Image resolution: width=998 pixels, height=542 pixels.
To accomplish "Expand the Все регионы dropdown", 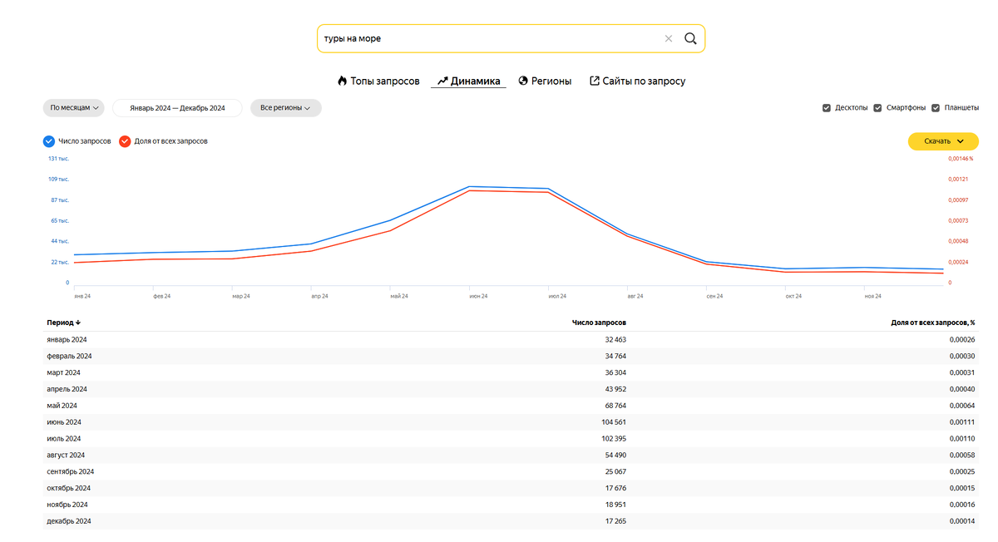I will (x=285, y=108).
